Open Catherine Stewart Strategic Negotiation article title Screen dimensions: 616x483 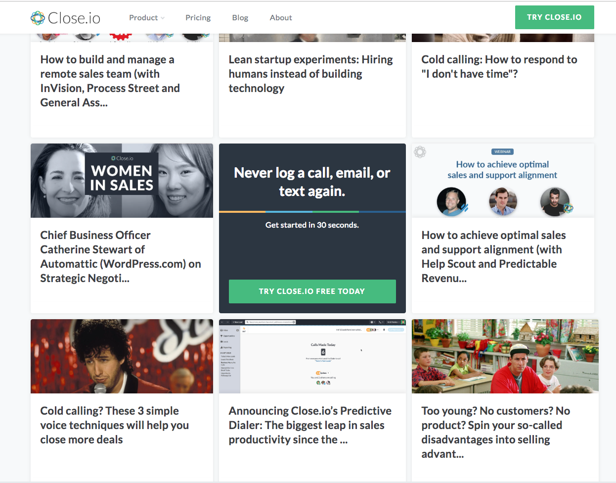point(121,257)
